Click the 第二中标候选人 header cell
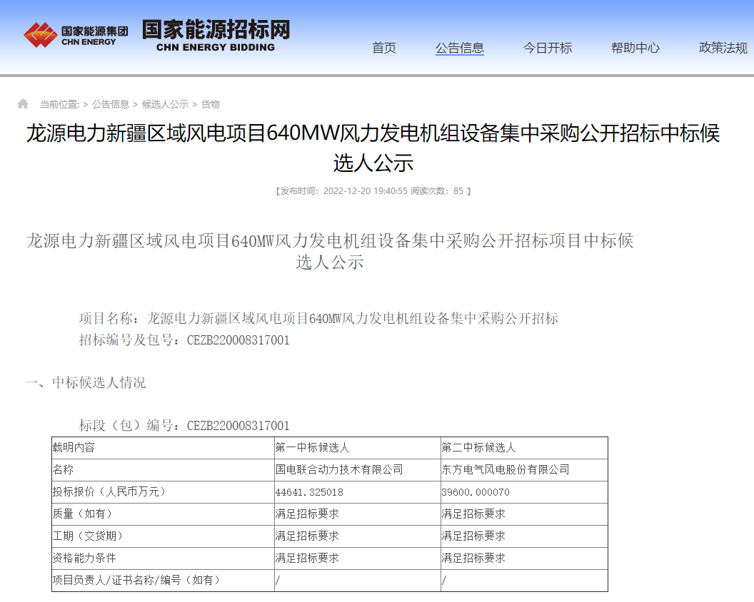754x602 pixels. pyautogui.click(x=524, y=448)
